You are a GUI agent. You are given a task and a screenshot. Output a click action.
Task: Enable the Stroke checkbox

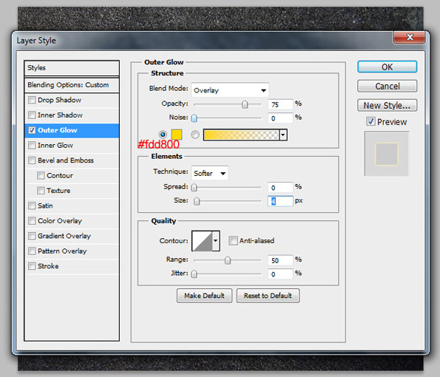coord(32,266)
